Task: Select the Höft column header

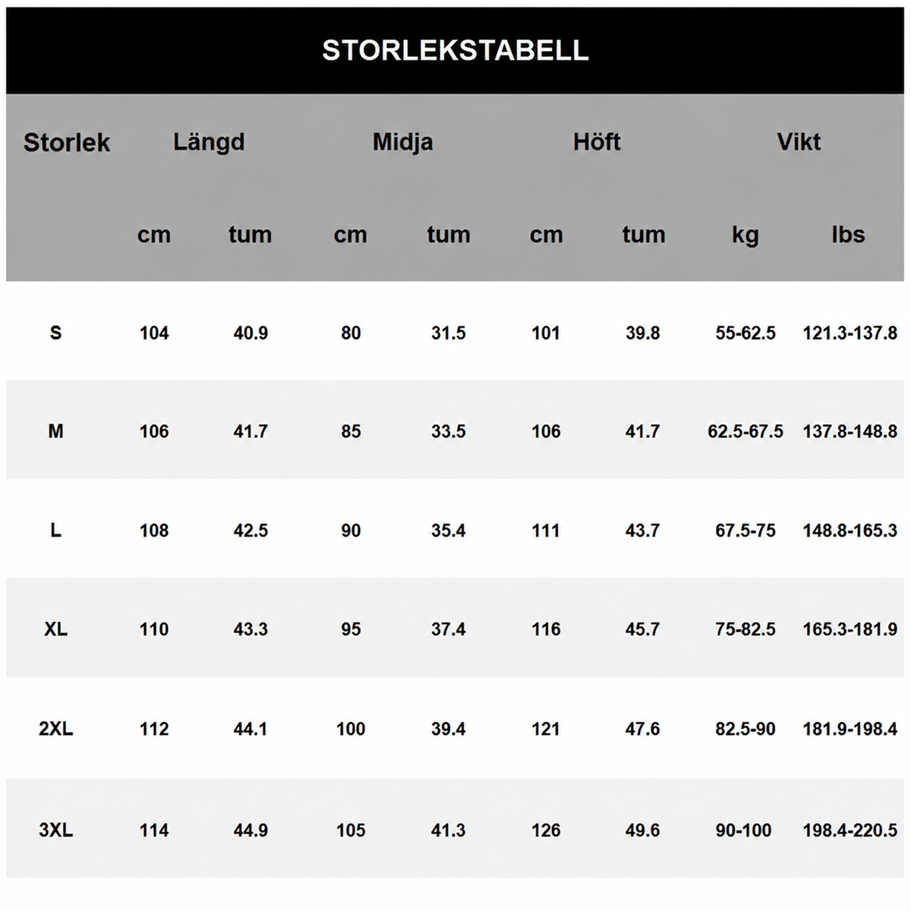Action: (x=597, y=141)
